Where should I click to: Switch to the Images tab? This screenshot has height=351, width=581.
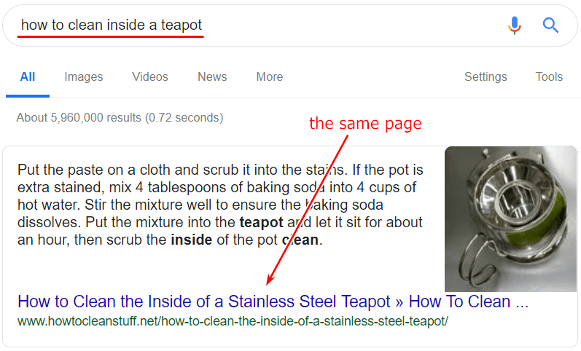tap(84, 76)
